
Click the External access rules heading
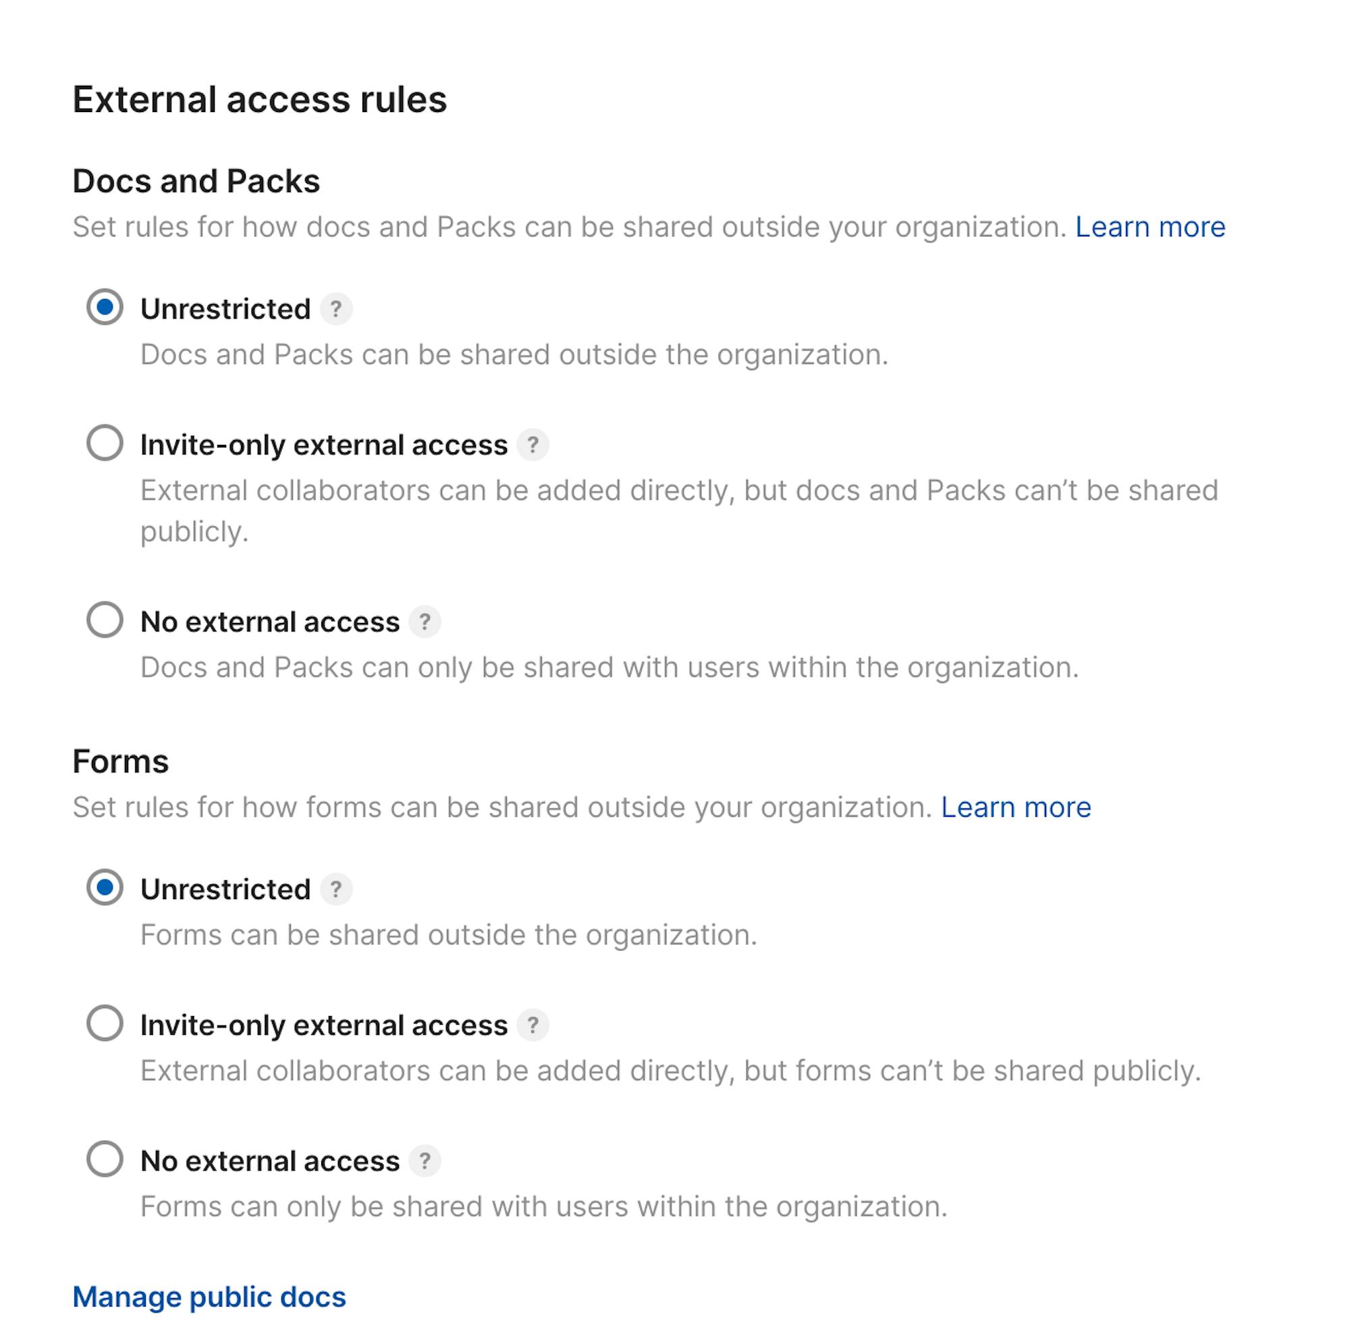(x=260, y=99)
